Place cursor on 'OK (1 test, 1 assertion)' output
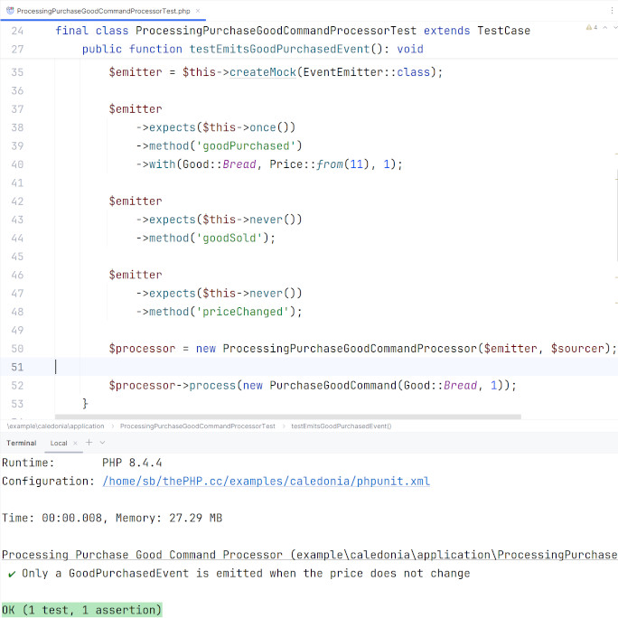This screenshot has width=618, height=618. (x=81, y=610)
